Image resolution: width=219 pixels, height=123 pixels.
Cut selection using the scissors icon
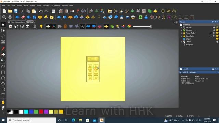(22, 11)
